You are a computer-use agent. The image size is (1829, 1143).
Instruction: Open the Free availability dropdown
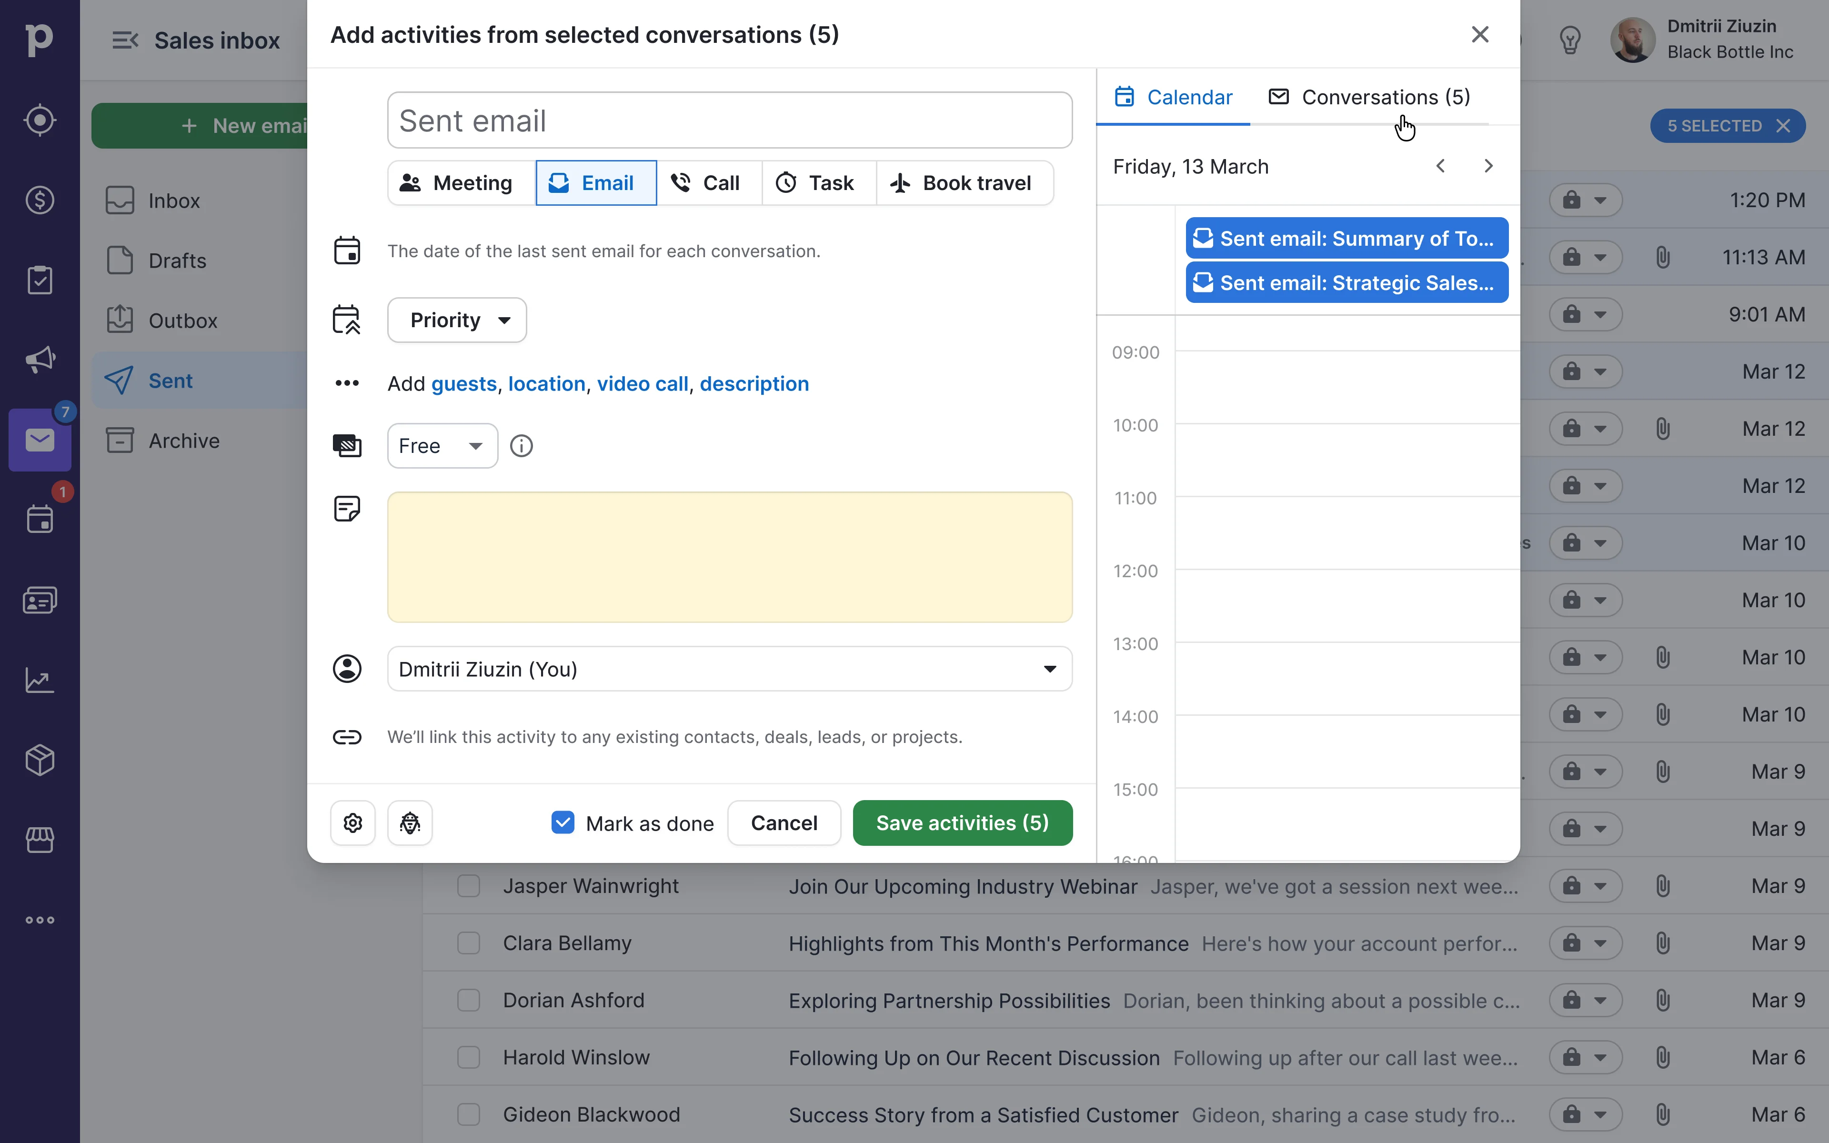[442, 446]
